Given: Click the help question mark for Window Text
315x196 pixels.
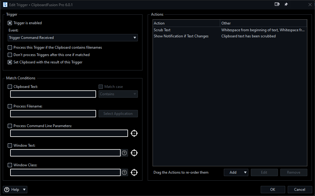Looking at the screenshot, I should [124, 153].
